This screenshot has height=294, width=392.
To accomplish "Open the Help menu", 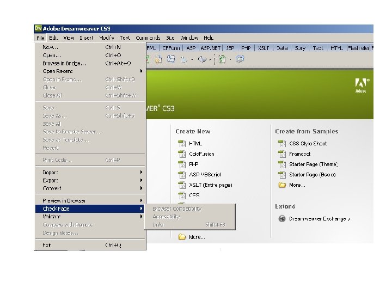I will [x=208, y=38].
